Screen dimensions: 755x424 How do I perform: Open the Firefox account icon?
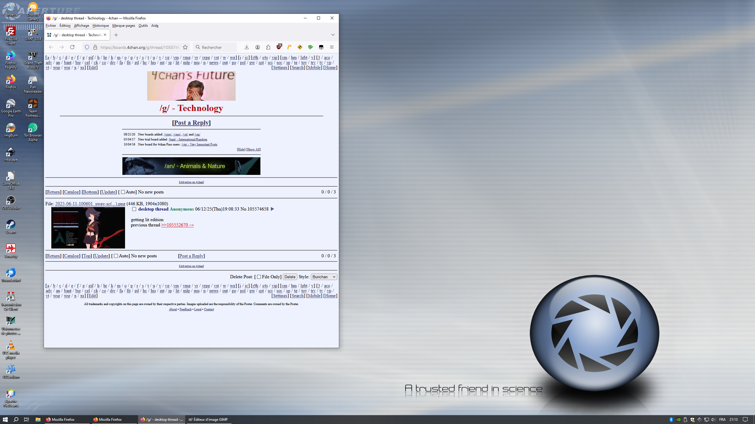(257, 47)
